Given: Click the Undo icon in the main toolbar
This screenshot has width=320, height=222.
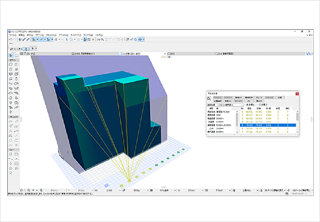Looking at the screenshot, I should [11, 40].
